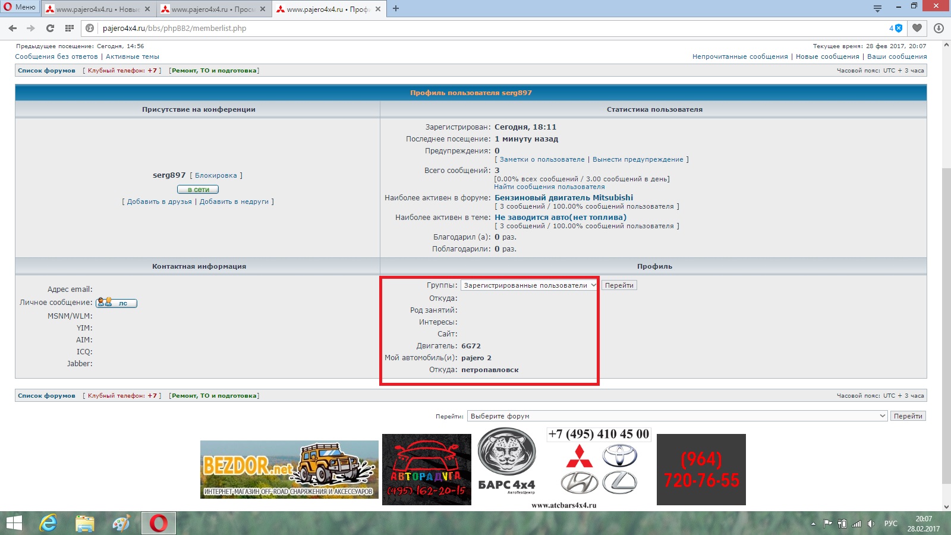Viewport: 951px width, 535px height.
Task: Click the address bar URL field
Action: [475, 28]
